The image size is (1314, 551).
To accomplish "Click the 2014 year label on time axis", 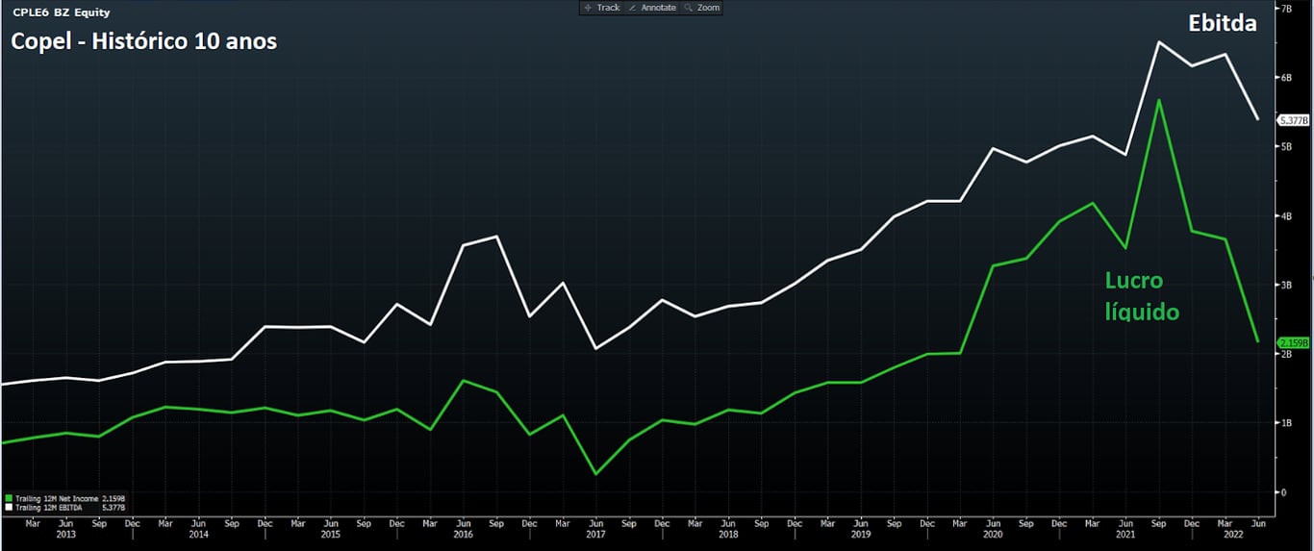I will [198, 534].
